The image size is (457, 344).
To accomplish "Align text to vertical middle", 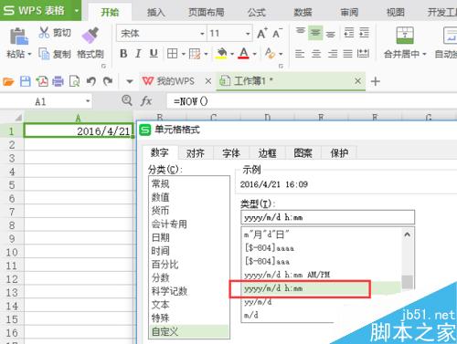I will point(315,32).
